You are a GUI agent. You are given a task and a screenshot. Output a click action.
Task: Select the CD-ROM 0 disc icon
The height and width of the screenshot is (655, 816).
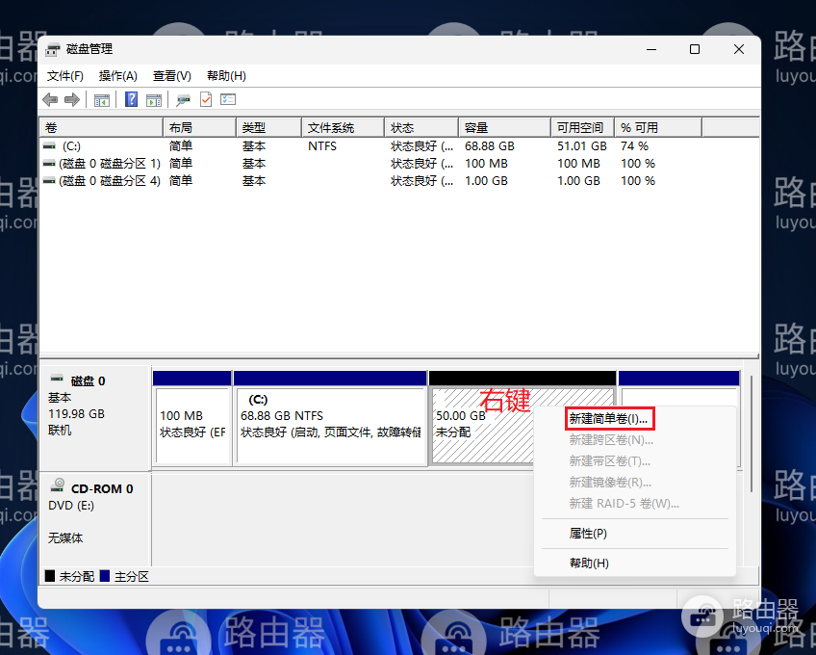pos(58,485)
